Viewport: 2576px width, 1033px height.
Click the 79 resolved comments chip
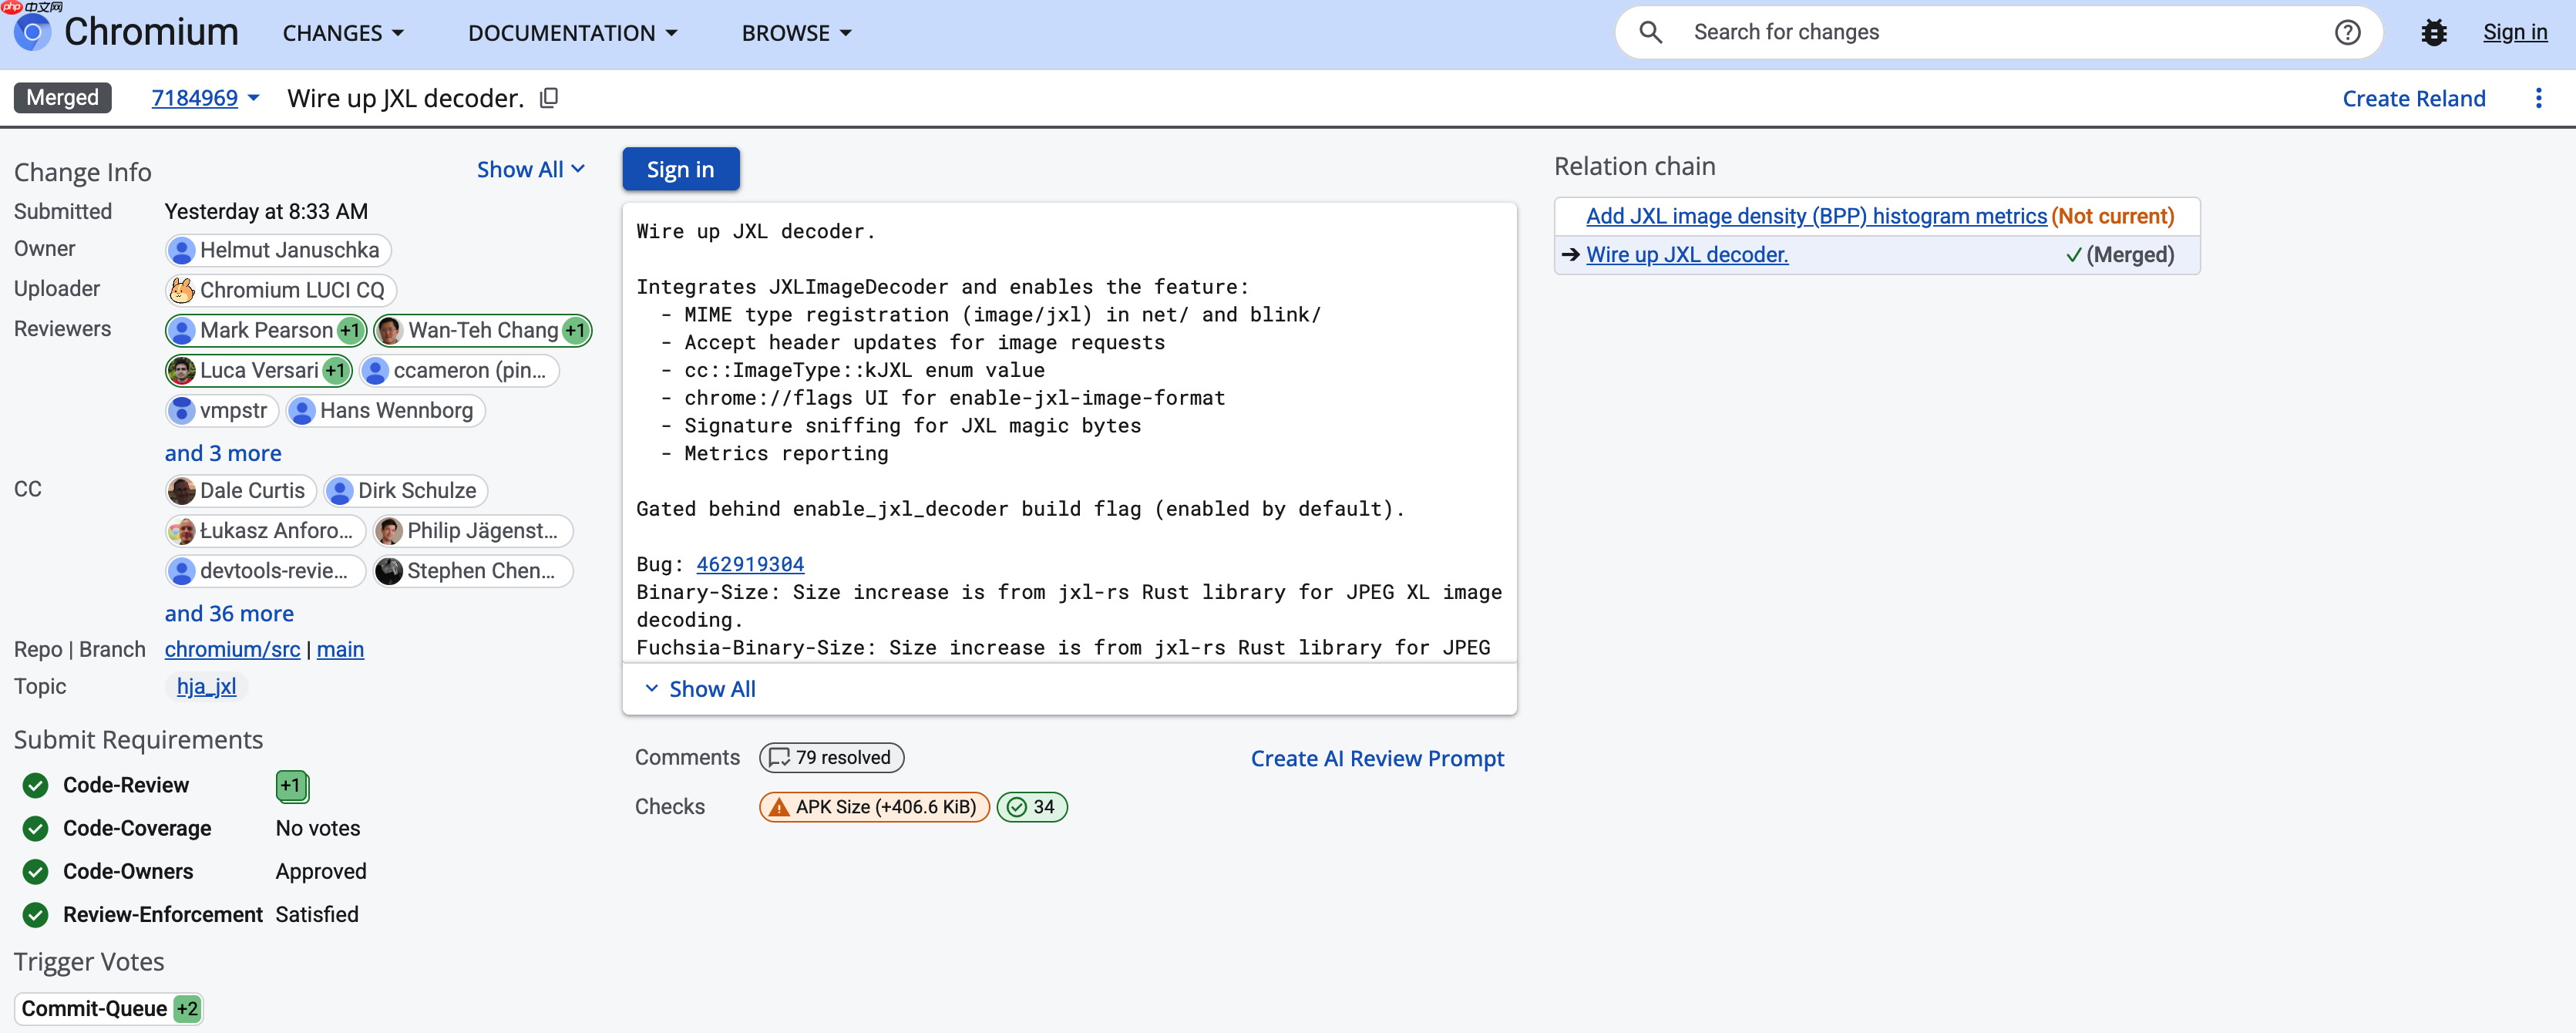tap(831, 758)
